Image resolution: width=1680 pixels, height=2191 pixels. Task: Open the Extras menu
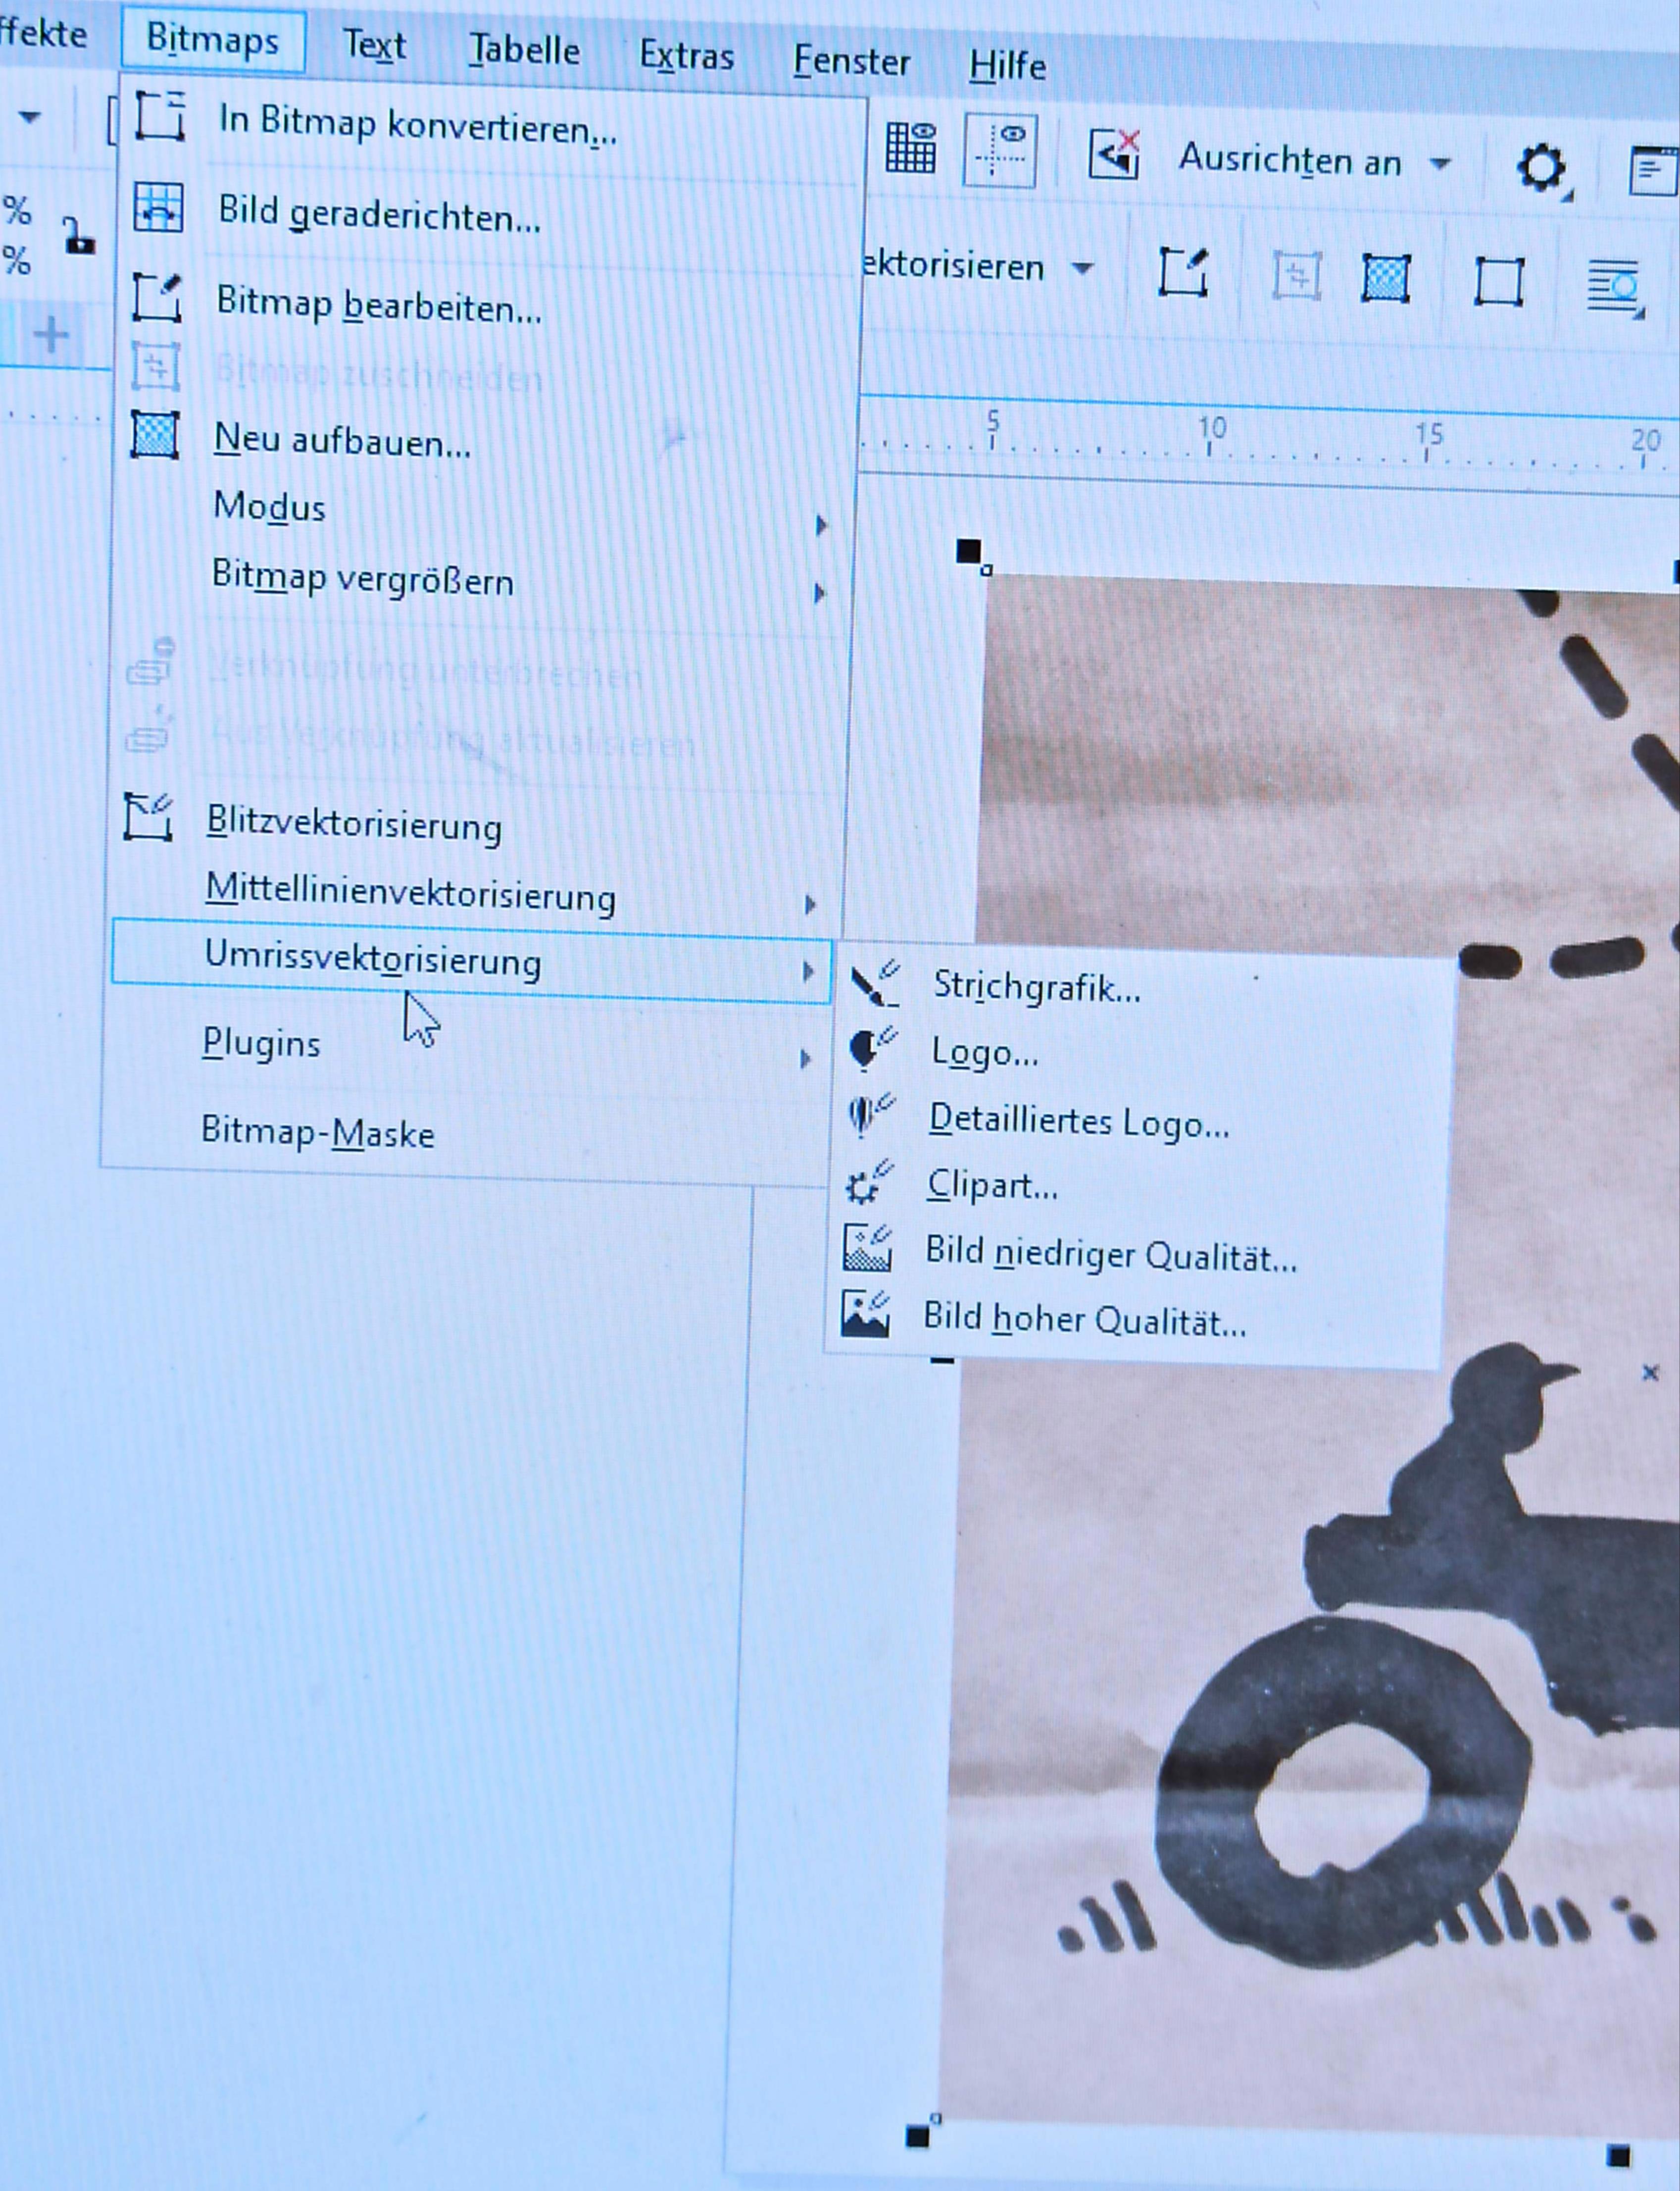coord(686,56)
